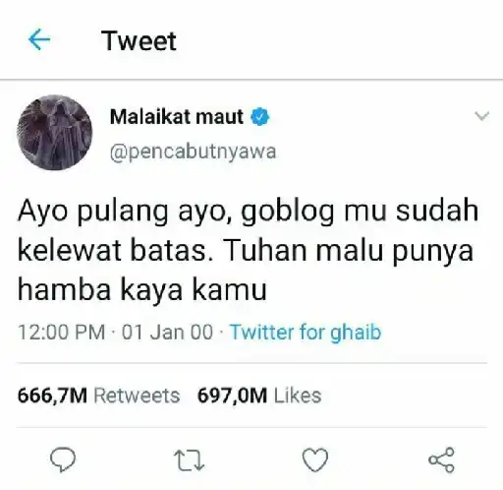
Task: Click the 01 Jan 00 date
Action: [167, 332]
